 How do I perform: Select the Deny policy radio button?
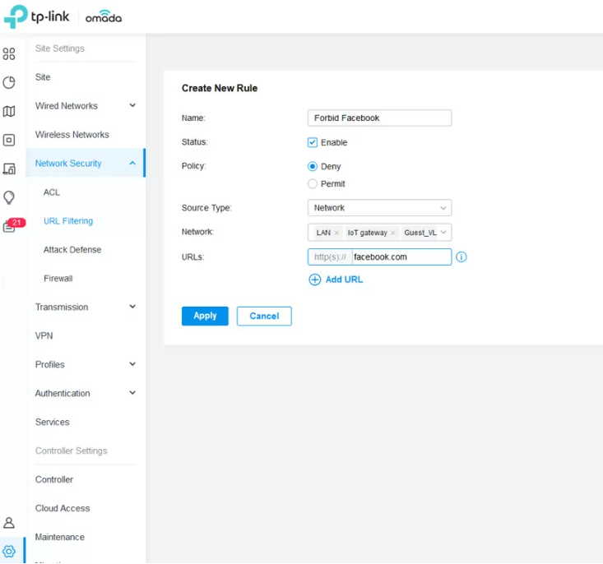[x=313, y=167]
